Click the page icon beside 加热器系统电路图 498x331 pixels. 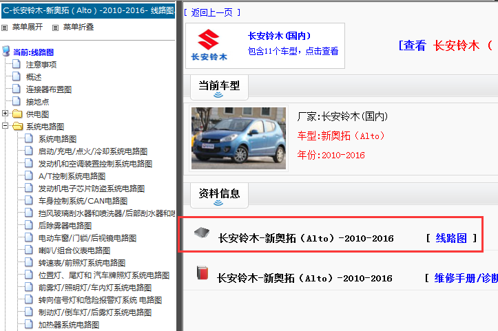point(29,324)
